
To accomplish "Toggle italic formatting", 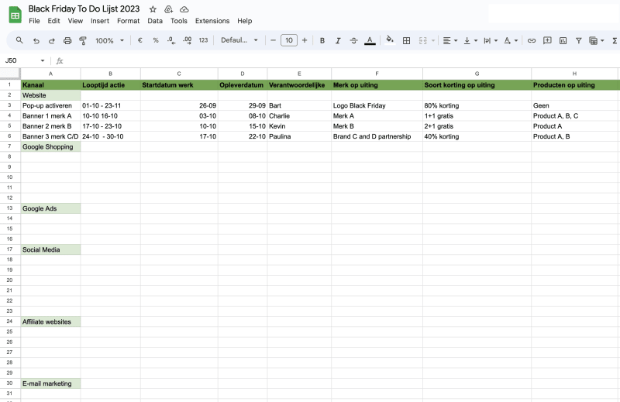I will pos(338,40).
